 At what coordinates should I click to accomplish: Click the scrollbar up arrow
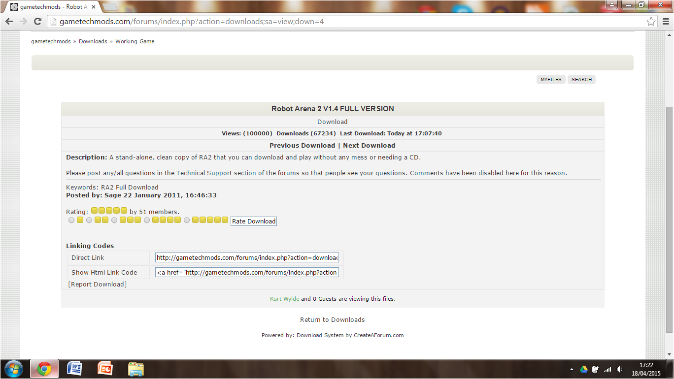[x=669, y=34]
